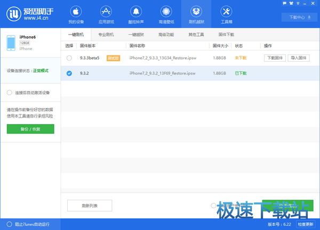Screen dimensions: 320x230
Task: Click 1.88GB size in 9.3.3beta5 row
Action: (219, 58)
